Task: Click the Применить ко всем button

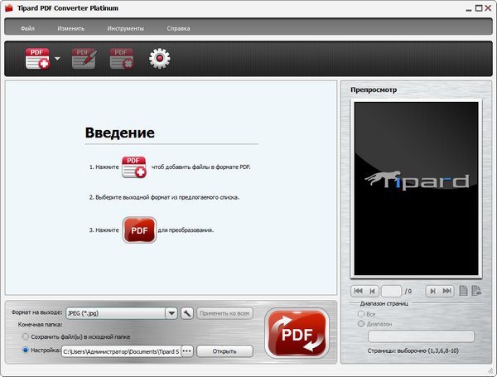Action: tap(224, 313)
